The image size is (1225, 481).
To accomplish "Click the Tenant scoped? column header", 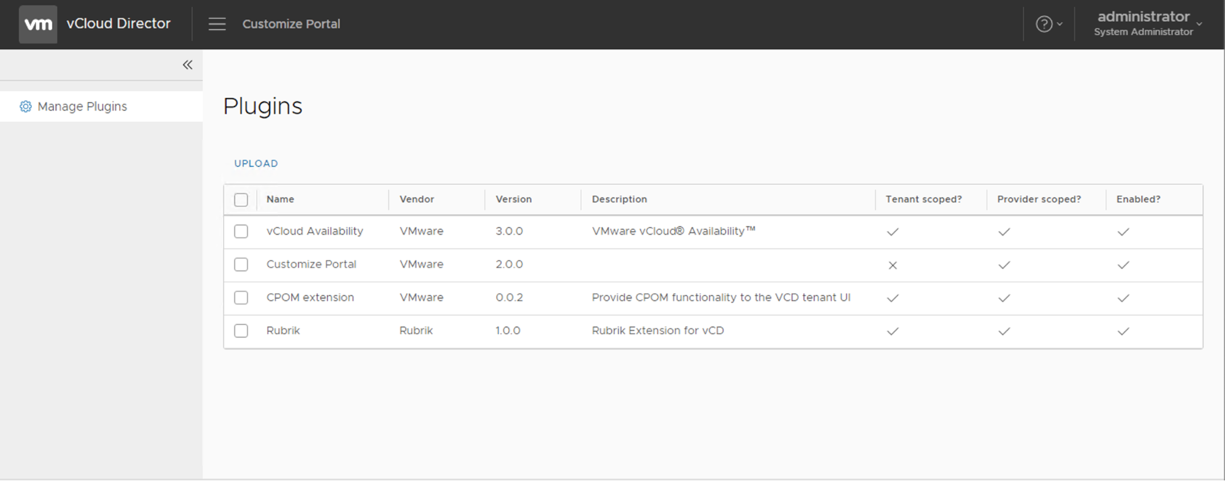I will (x=923, y=199).
